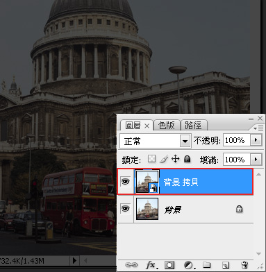Click the canvas horizontal scroll left arrow
This screenshot has height=272, width=266.
tap(85, 261)
